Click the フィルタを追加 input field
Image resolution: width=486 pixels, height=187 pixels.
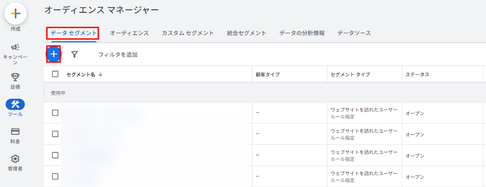tap(118, 55)
